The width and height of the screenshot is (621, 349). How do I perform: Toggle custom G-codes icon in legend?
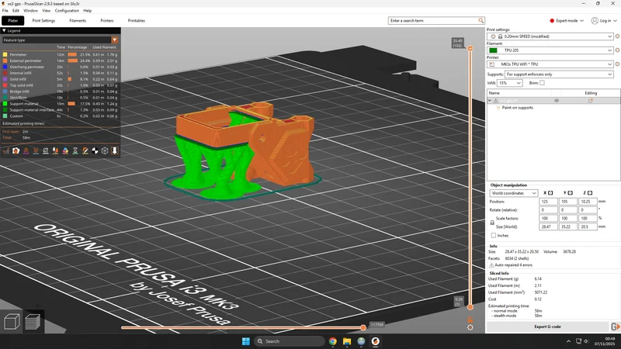point(85,150)
